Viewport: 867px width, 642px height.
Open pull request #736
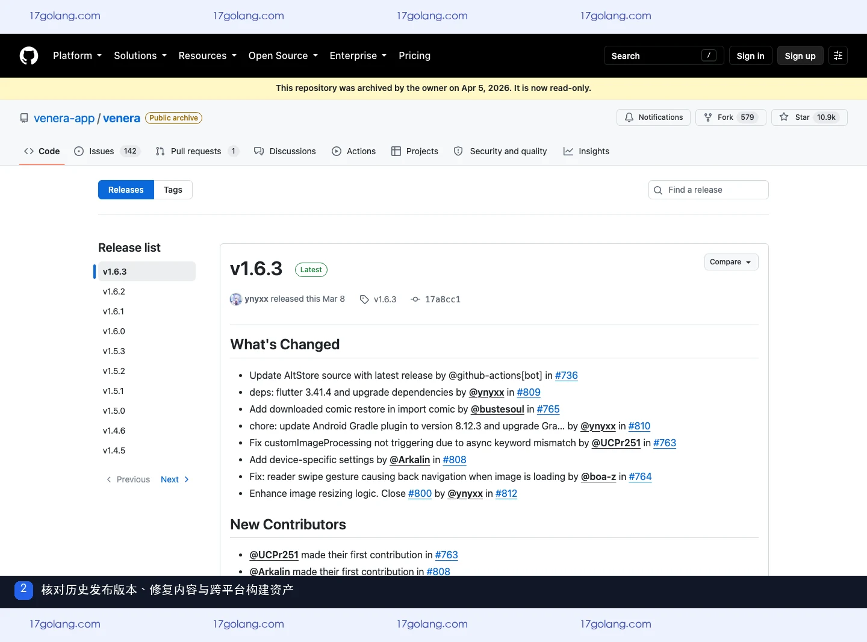pos(566,375)
